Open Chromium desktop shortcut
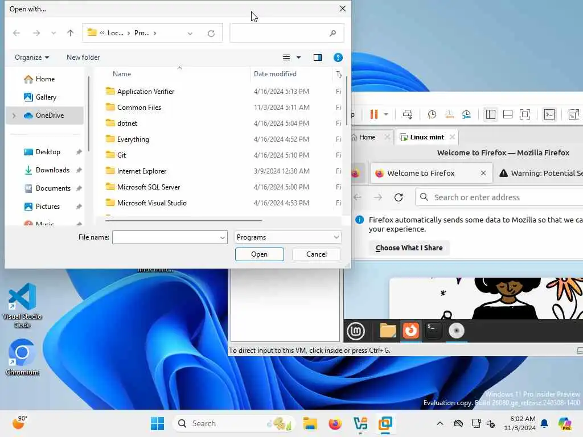Image resolution: width=583 pixels, height=437 pixels. [x=22, y=357]
